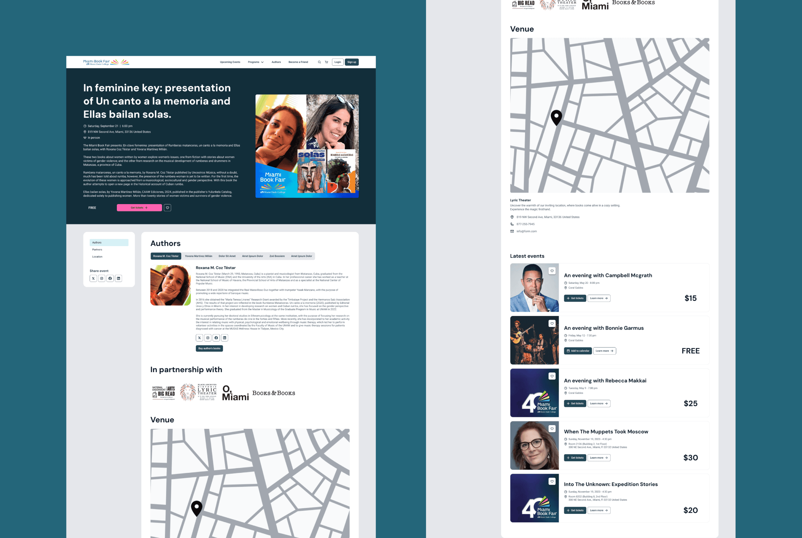Select the Yovana Martínez Milián author tab
Viewport: 802px width, 538px height.
[x=199, y=256]
